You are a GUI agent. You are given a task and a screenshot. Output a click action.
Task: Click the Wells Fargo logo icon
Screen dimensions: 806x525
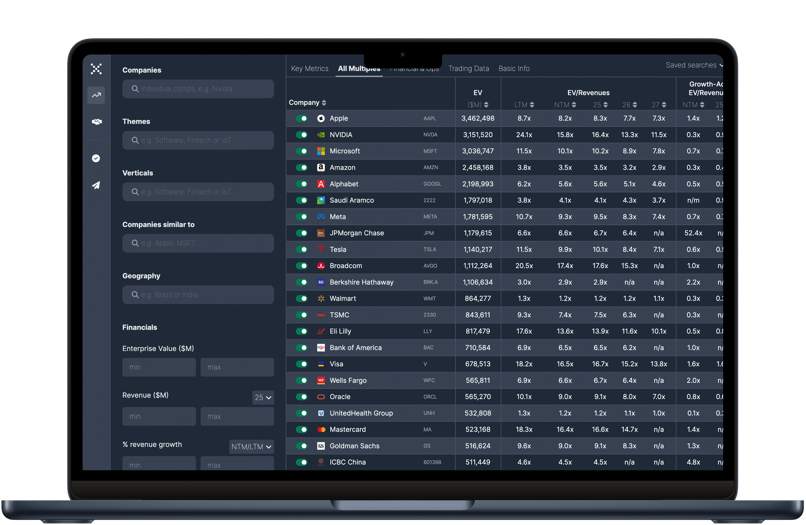click(x=321, y=380)
